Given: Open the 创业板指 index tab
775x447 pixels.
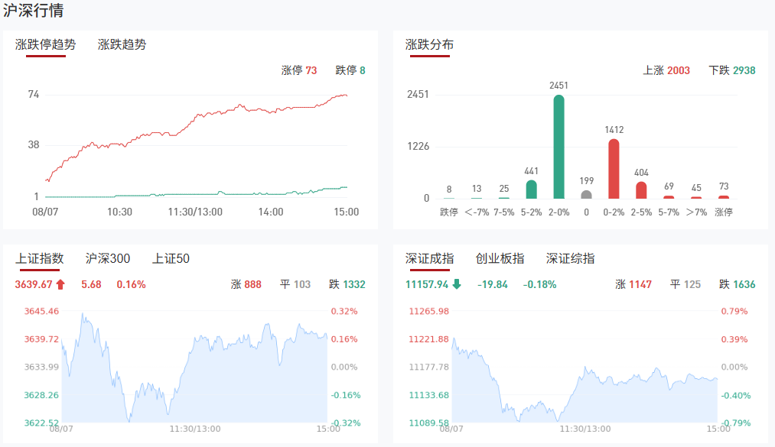Looking at the screenshot, I should pyautogui.click(x=500, y=258).
